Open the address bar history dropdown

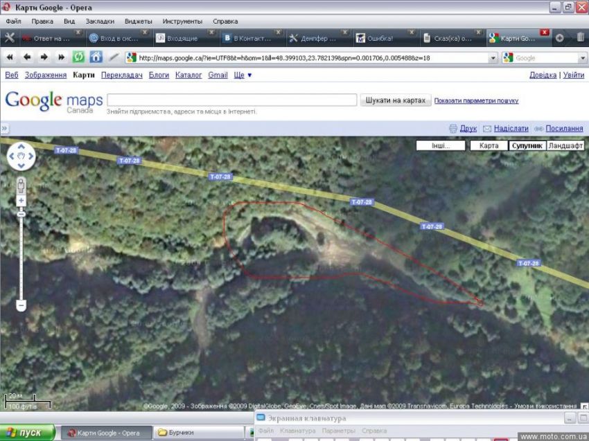pos(493,58)
